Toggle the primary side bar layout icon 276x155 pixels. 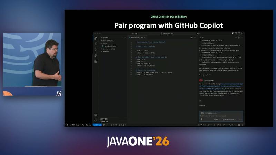pyautogui.click(x=233, y=33)
